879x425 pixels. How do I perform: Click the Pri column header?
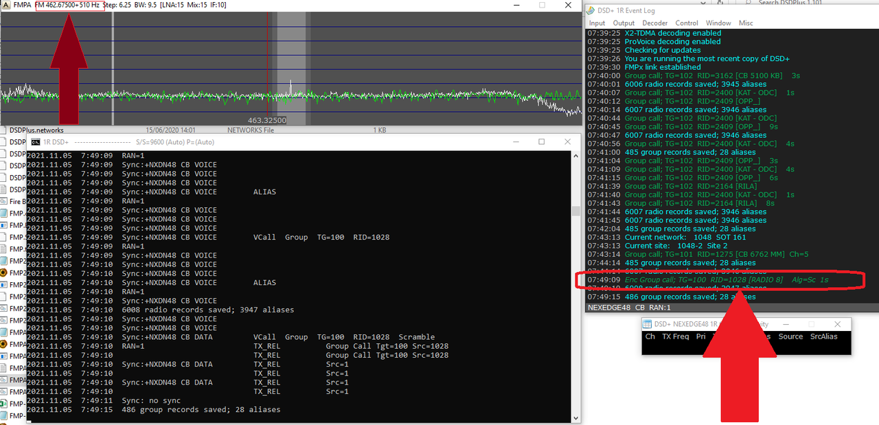click(x=700, y=336)
